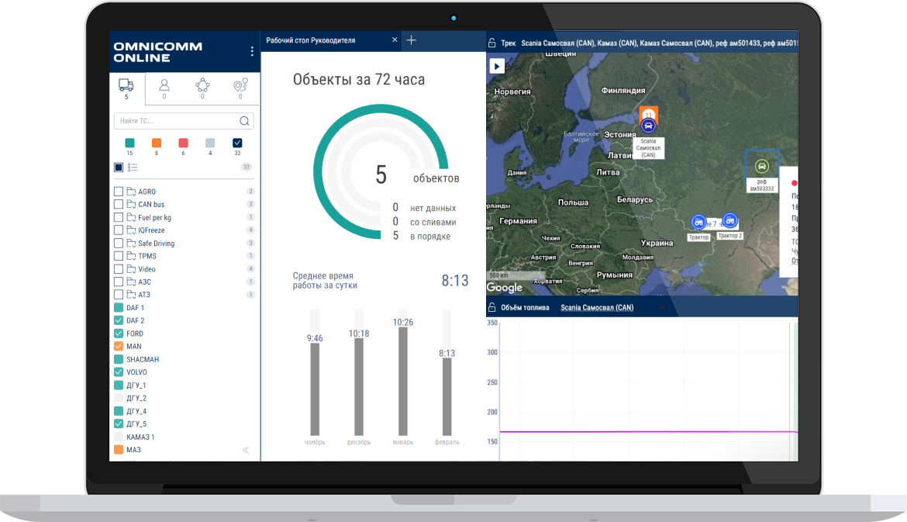Expand the АЗС folder row
Image resolution: width=907 pixels, height=522 pixels.
(184, 282)
